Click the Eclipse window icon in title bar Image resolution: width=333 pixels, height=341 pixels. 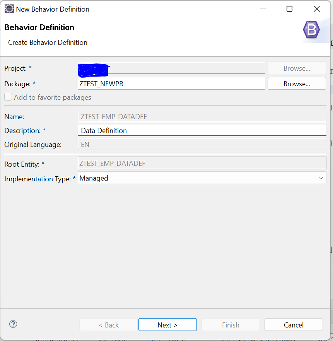pyautogui.click(x=9, y=9)
